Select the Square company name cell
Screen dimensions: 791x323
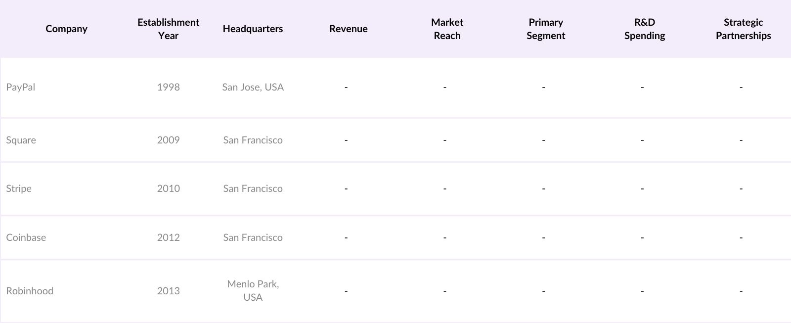point(21,140)
